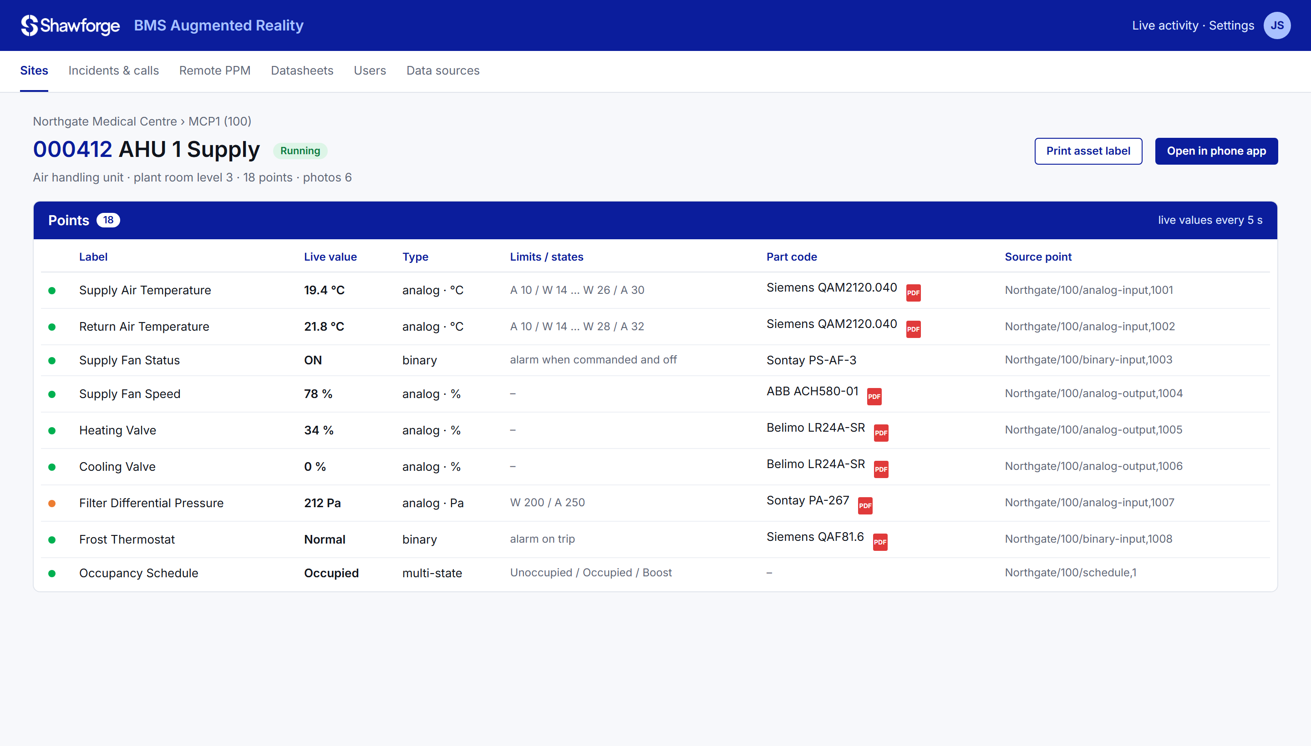Open the JS user avatar menu
Screen dimensions: 1311x746
tap(1277, 25)
